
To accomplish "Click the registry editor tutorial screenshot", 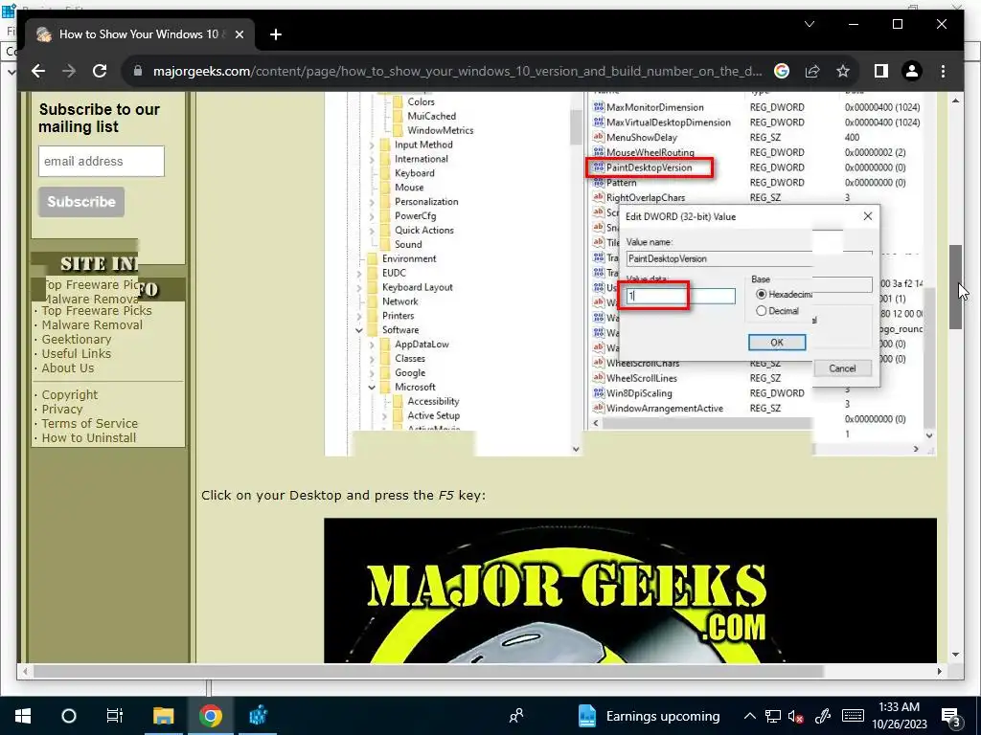I will (x=630, y=274).
